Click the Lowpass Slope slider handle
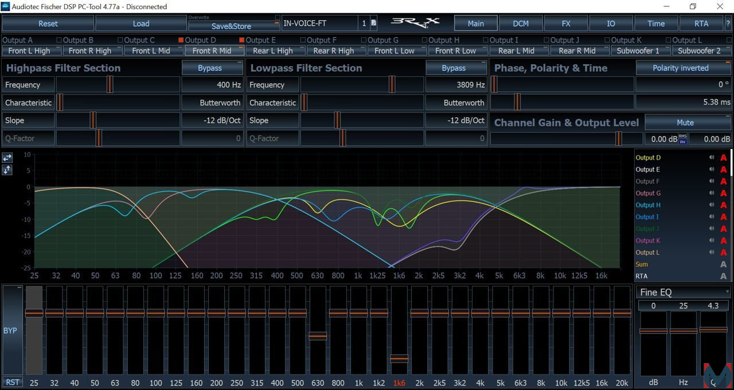Viewport: 734px width, 390px height. coord(337,120)
